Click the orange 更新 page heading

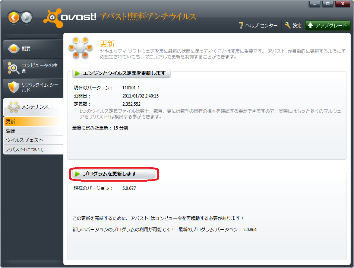click(107, 44)
